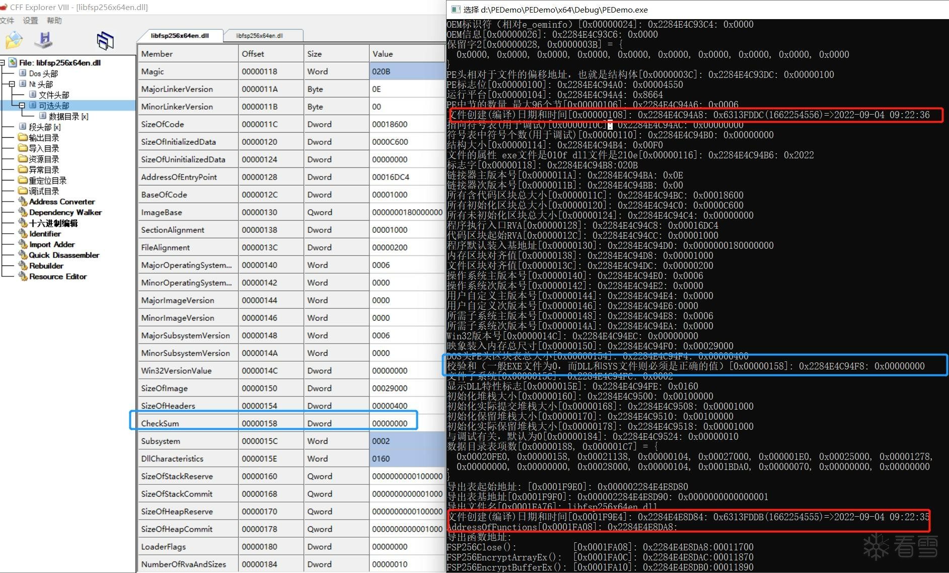
Task: Click the Quick Disassembler tool icon
Action: [23, 255]
